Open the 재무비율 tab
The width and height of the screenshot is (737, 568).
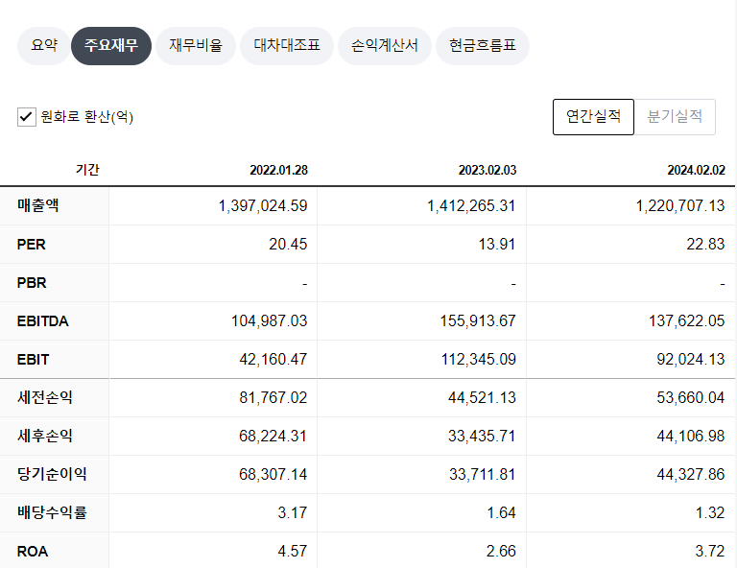[196, 45]
